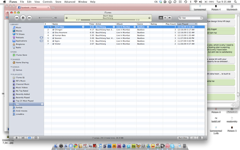Image resolution: width=240 pixels, height=150 pixels.
Task: Uncheck the Human Bees song checkbox
Action: 53,36
